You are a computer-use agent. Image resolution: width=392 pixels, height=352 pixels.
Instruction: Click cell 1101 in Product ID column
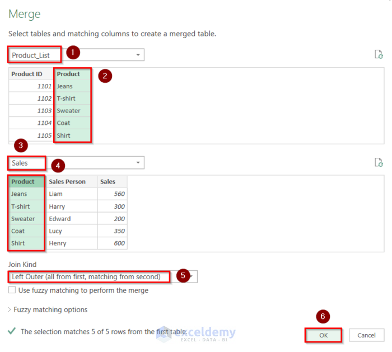(x=31, y=86)
